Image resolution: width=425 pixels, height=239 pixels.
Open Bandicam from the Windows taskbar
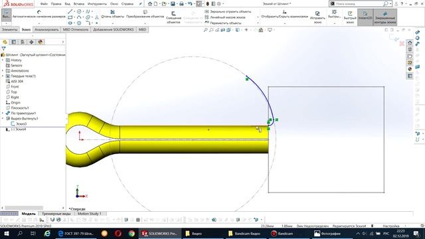tap(282, 233)
